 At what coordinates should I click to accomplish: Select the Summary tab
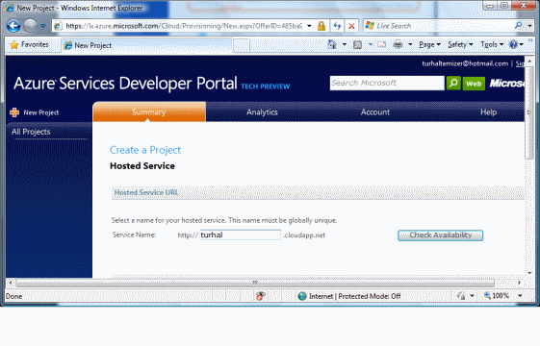pos(149,111)
